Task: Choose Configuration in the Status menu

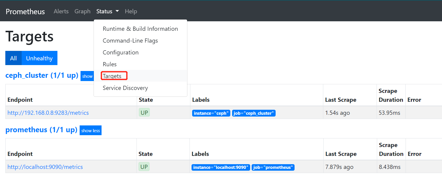Action: (x=120, y=52)
